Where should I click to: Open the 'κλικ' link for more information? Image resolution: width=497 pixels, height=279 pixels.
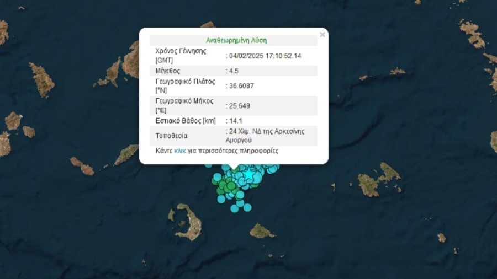[180, 151]
